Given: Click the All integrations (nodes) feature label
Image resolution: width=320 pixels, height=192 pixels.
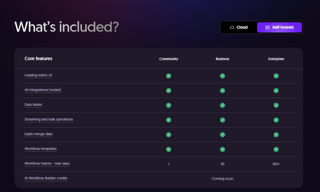Looking at the screenshot, I should [43, 90].
